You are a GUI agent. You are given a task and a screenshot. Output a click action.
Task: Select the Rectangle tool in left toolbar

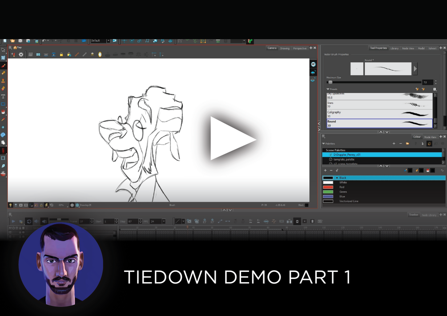[x=4, y=104]
